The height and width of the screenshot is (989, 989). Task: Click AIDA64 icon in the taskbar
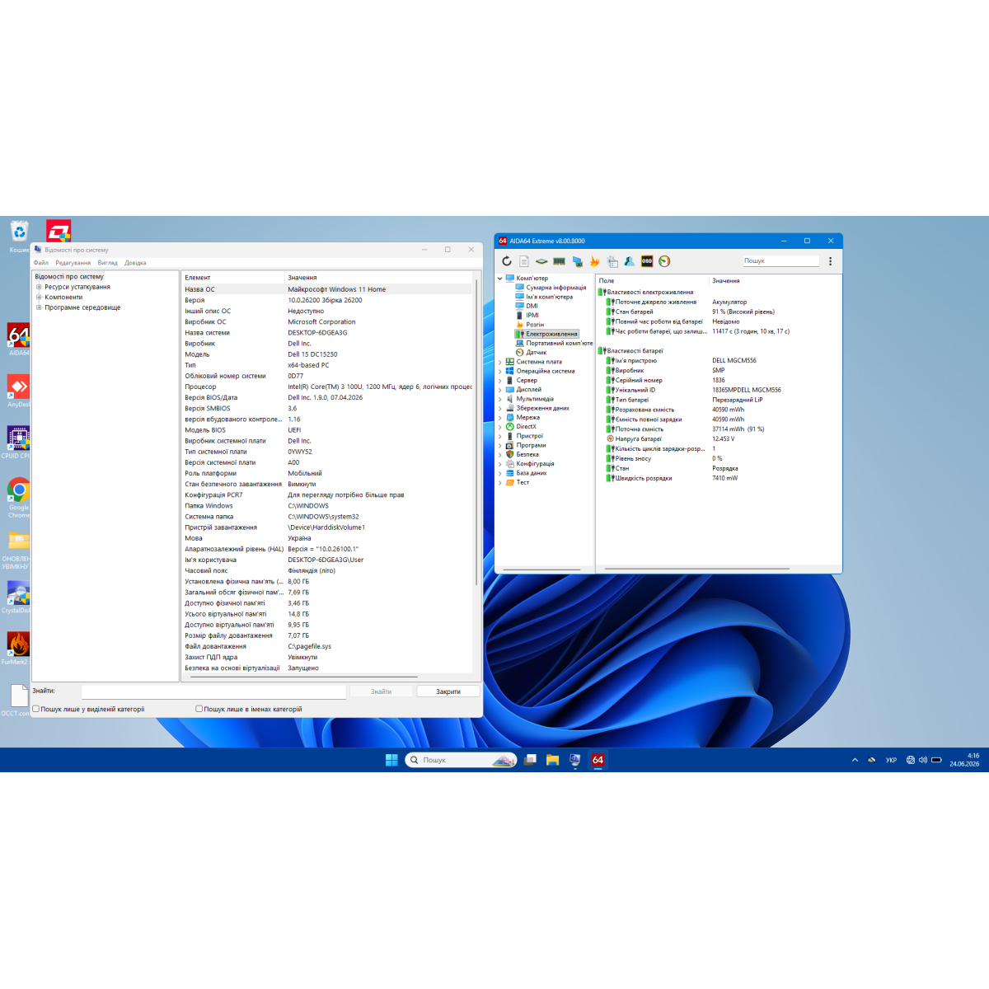point(598,760)
